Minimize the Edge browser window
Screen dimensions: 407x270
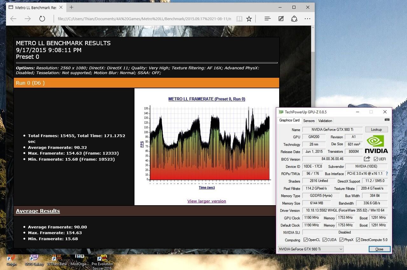(x=280, y=7)
